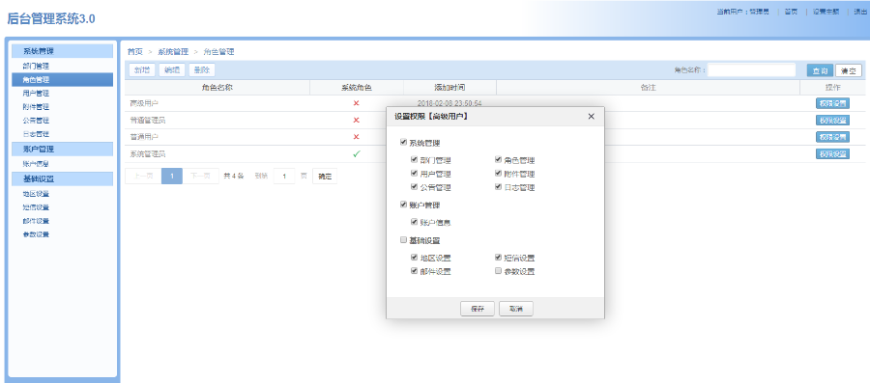The width and height of the screenshot is (870, 383).
Task: Close the 设置权限 dialog with the X icon
Action: 591,116
